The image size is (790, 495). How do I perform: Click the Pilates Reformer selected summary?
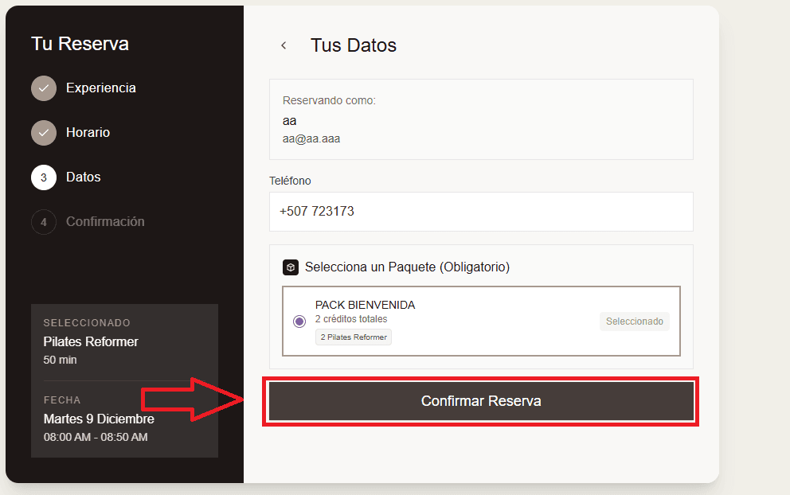(91, 342)
